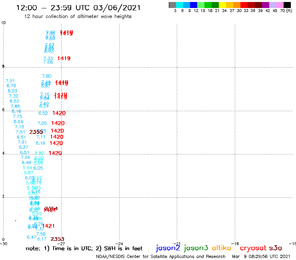296x260 pixels.
Task: Click the 6.52 wave height value
Action: [43, 113]
